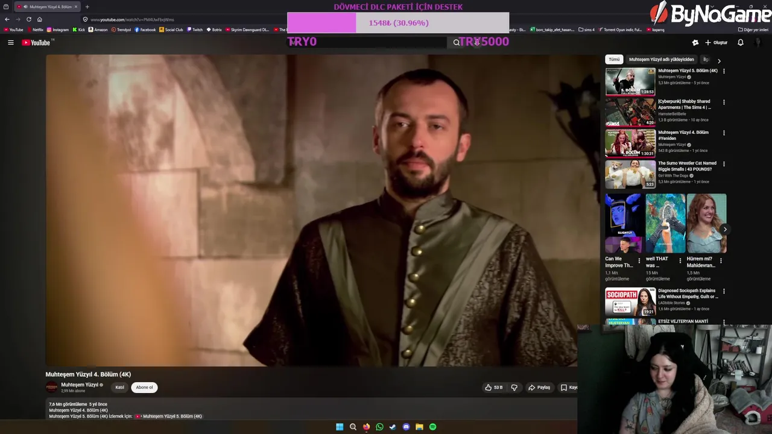Open options for Diagnosed Sociopath video
The height and width of the screenshot is (434, 772).
pyautogui.click(x=724, y=291)
